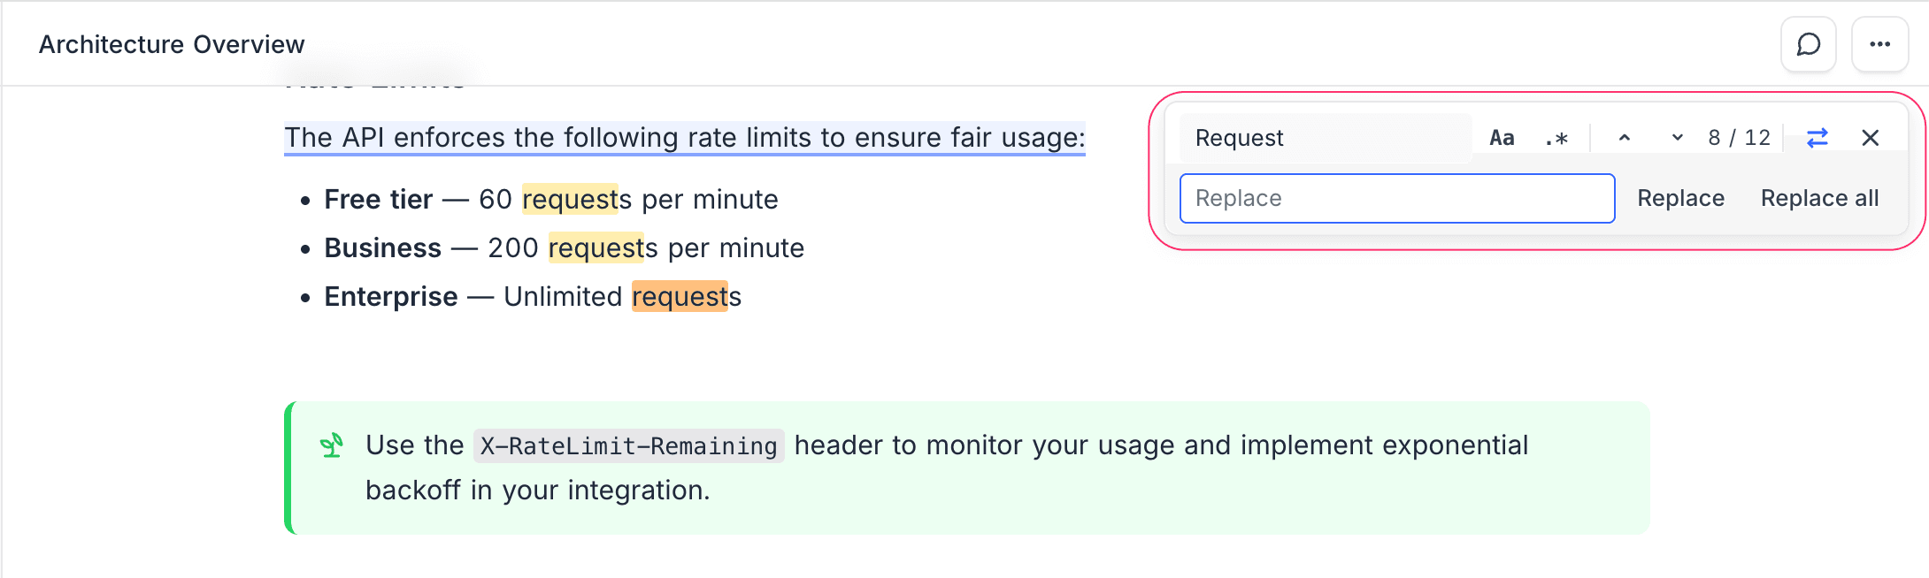Close the find and replace bar
The width and height of the screenshot is (1929, 578).
[1871, 137]
